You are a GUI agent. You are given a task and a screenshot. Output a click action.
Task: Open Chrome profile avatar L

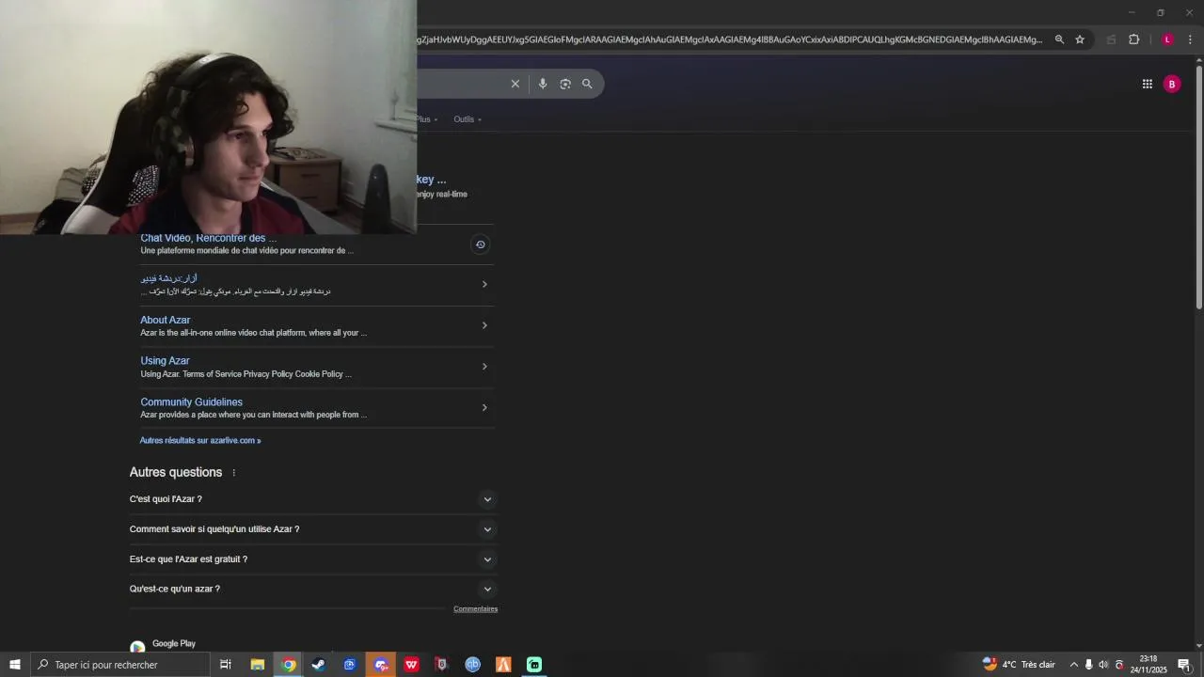click(1167, 39)
